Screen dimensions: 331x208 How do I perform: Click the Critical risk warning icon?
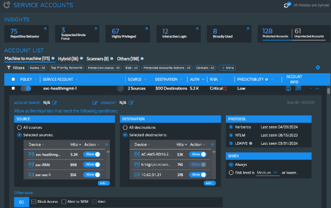pyautogui.click(x=226, y=88)
